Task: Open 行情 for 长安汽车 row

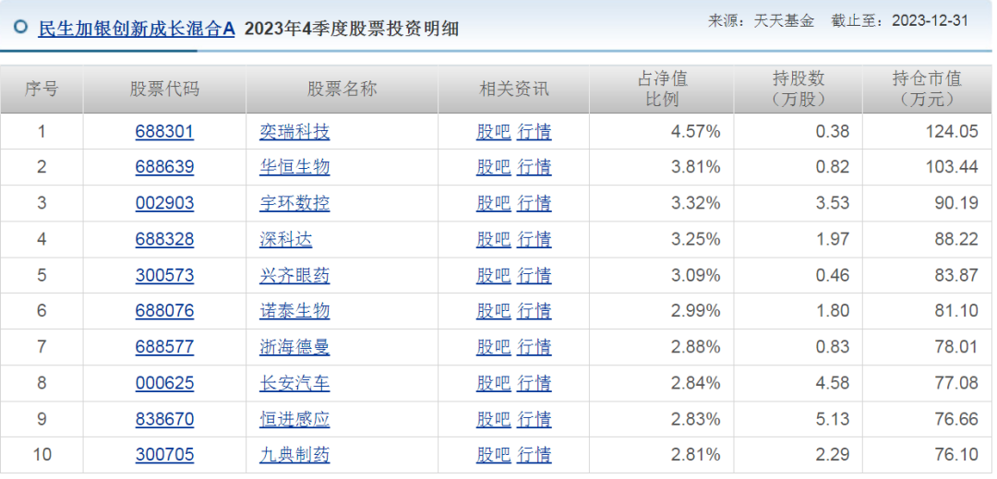Action: pyautogui.click(x=535, y=383)
